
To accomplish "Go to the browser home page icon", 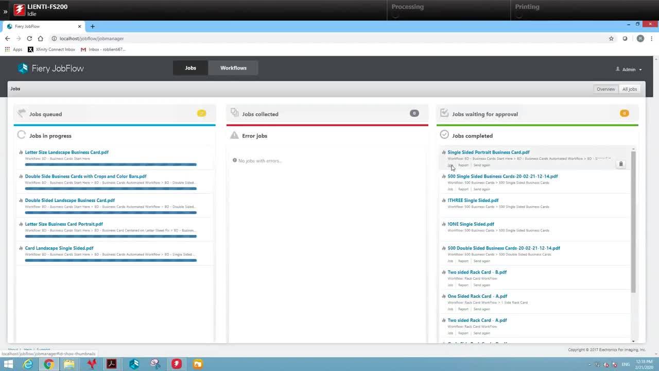I will tap(41, 39).
